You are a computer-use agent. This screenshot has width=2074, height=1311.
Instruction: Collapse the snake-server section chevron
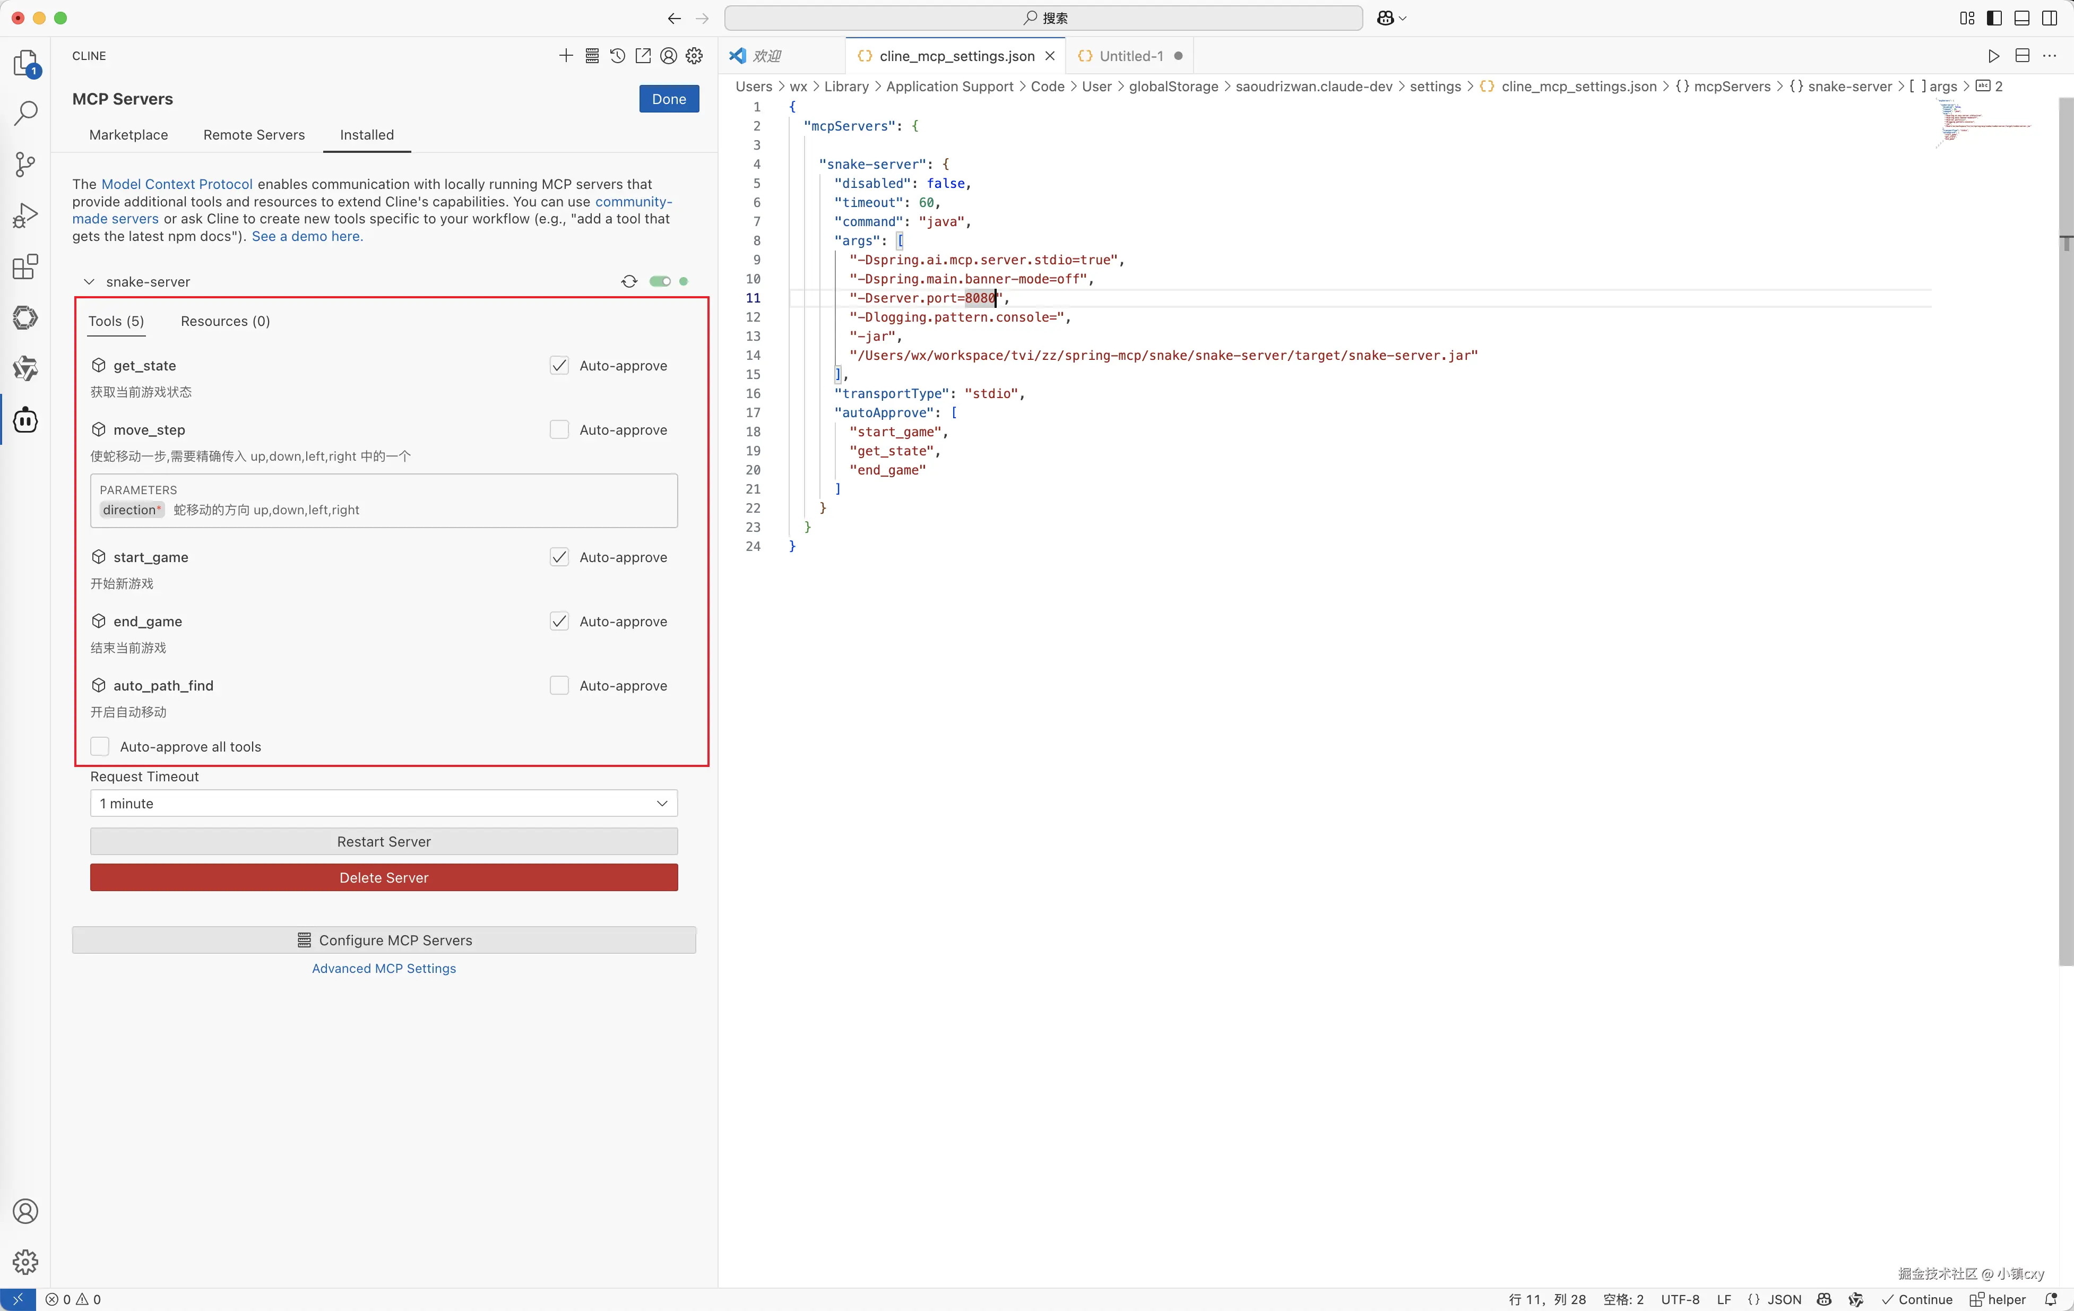89,282
